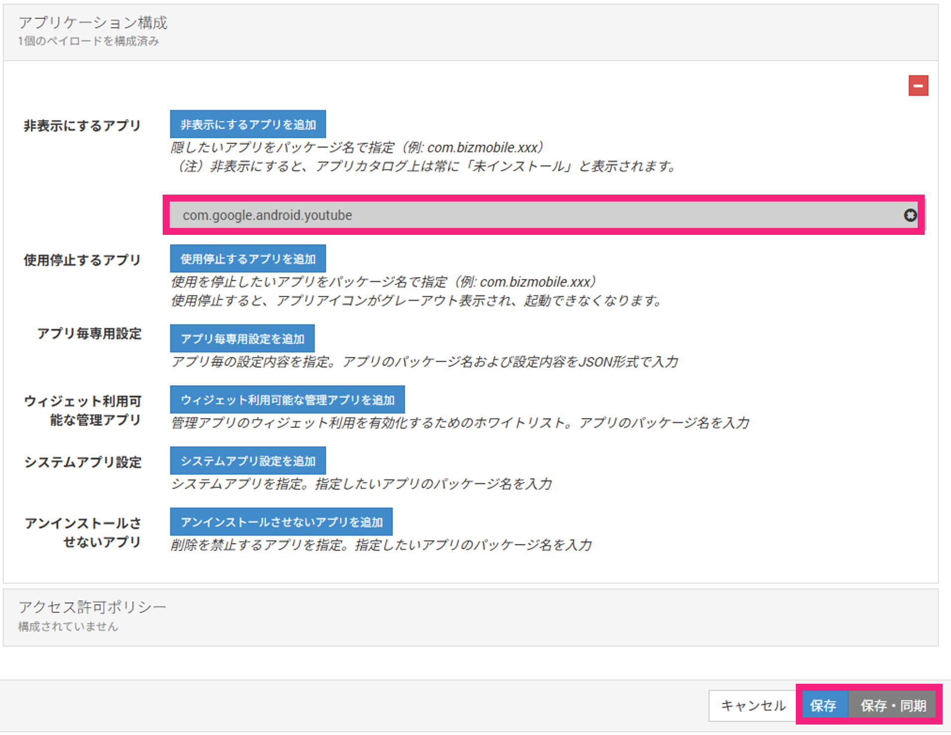Click the 非表示にするアプリ row label
Screen dimensions: 951x735
83,126
